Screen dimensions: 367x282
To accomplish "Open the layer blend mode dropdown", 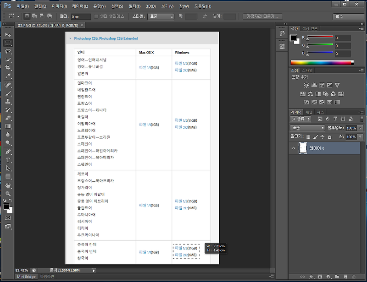I will click(307, 128).
